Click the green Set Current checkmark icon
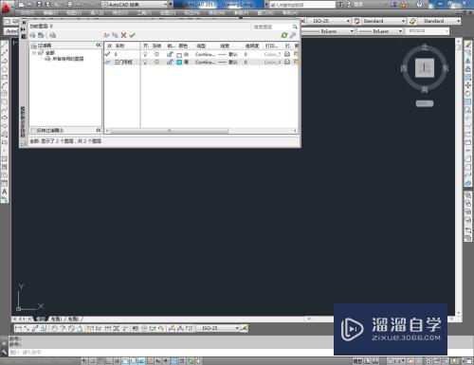 coord(132,35)
